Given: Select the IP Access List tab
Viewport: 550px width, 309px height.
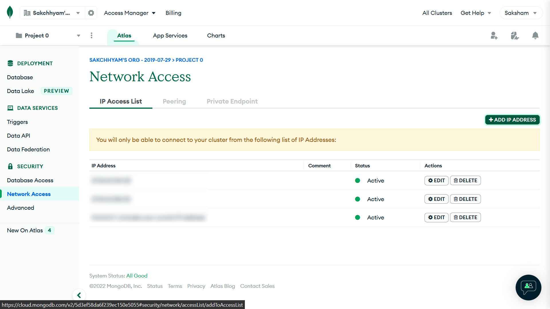Looking at the screenshot, I should coord(121,101).
